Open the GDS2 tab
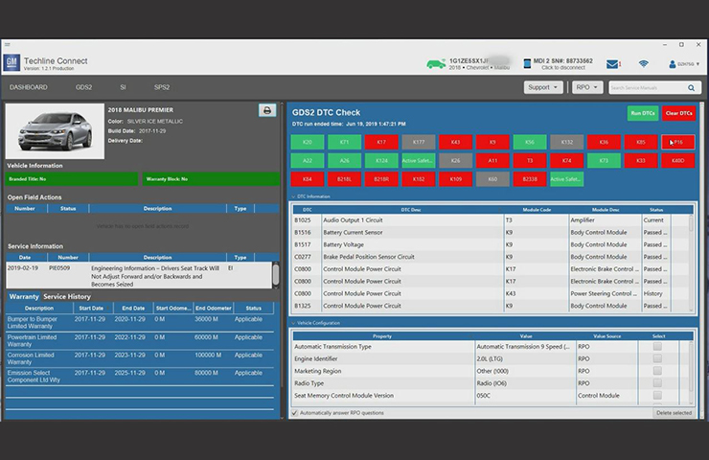This screenshot has height=460, width=709. click(x=83, y=87)
